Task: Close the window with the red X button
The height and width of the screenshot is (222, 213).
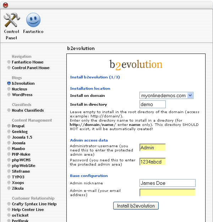Action: pyautogui.click(x=5, y=5)
